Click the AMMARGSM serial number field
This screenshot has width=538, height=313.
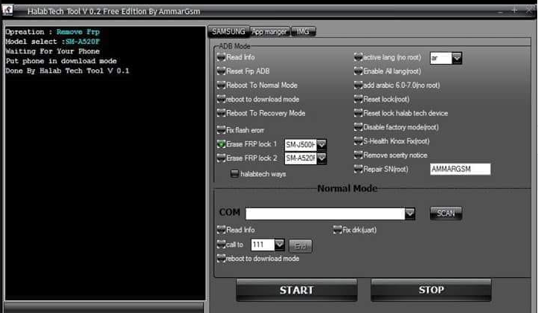(460, 169)
